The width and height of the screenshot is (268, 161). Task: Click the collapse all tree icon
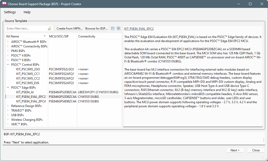tap(113, 29)
